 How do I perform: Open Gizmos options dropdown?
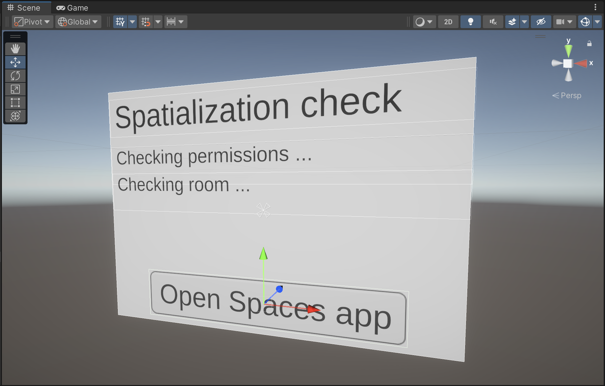[597, 22]
